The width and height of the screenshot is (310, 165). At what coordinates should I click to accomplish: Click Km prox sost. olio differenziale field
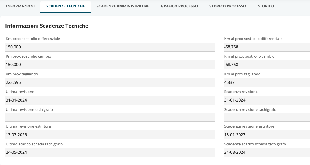110,47
